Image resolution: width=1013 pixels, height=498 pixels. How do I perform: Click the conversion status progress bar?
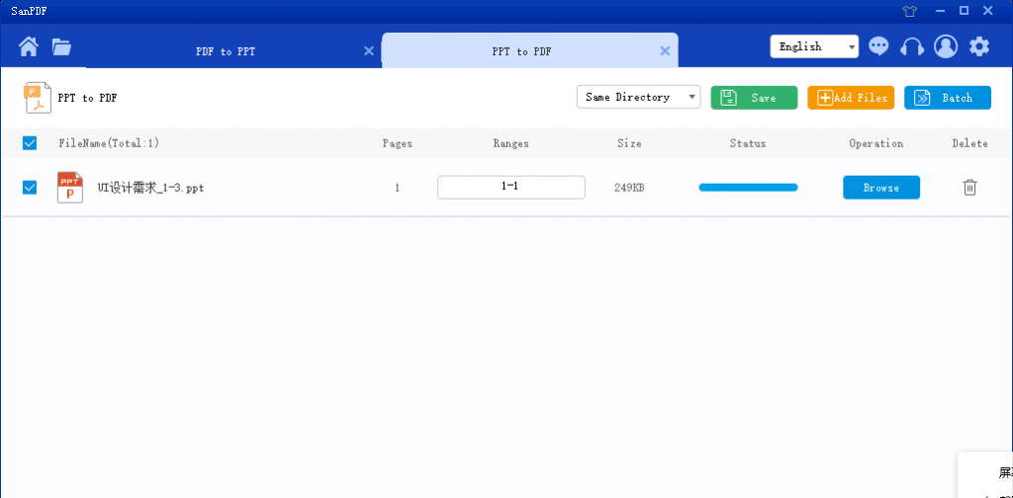click(748, 188)
